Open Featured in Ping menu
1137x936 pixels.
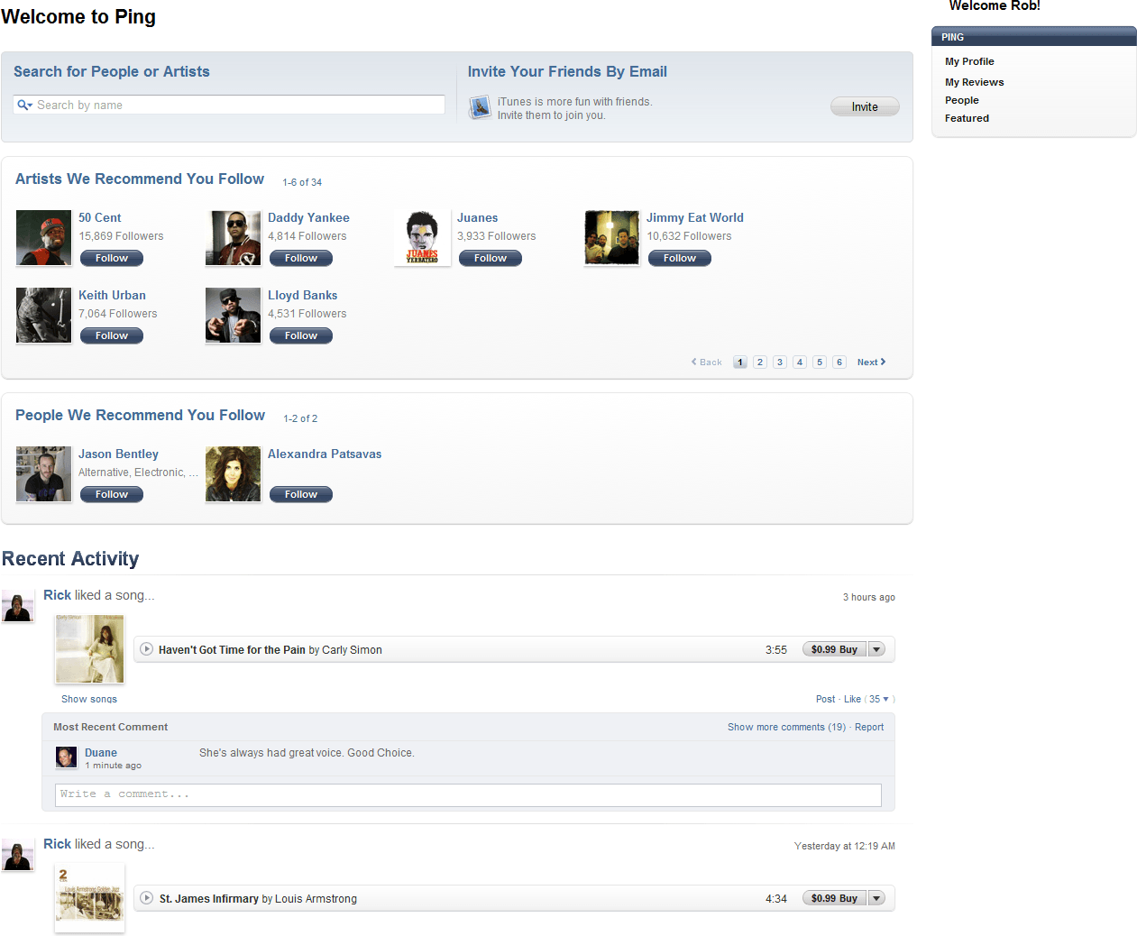click(967, 118)
